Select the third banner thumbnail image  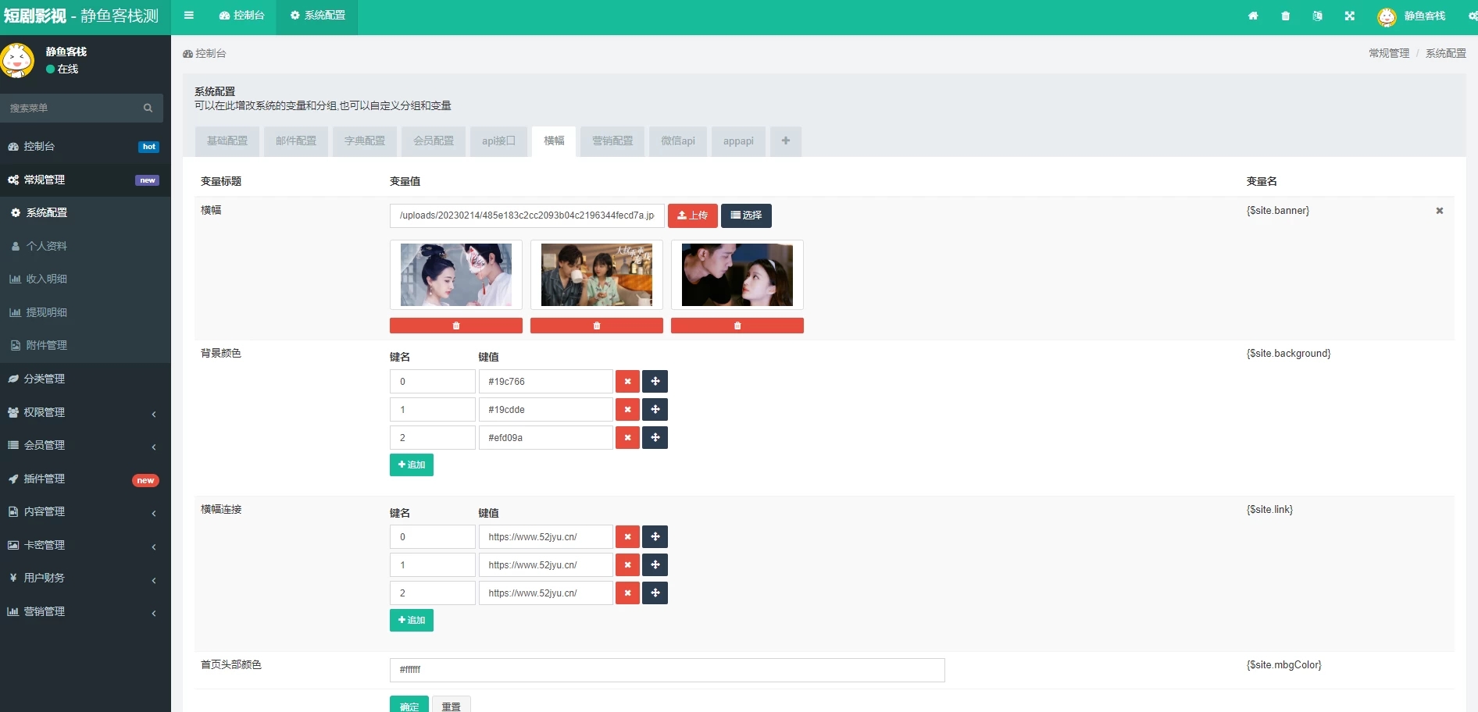tap(737, 275)
